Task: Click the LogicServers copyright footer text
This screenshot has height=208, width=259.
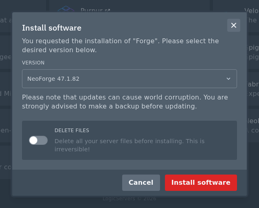Action: [x=129, y=199]
